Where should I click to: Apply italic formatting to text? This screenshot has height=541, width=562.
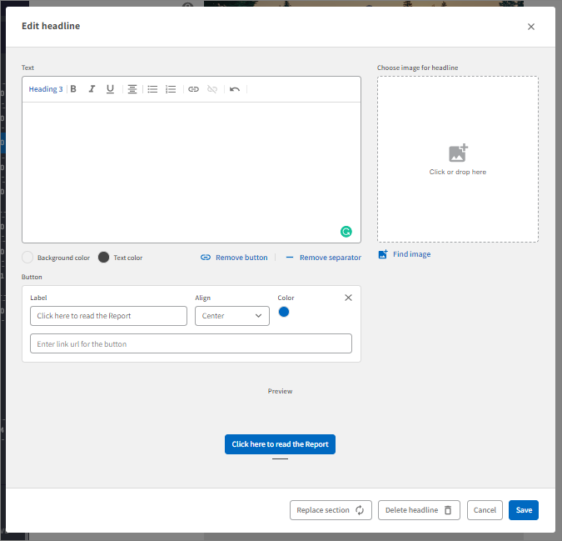(92, 89)
